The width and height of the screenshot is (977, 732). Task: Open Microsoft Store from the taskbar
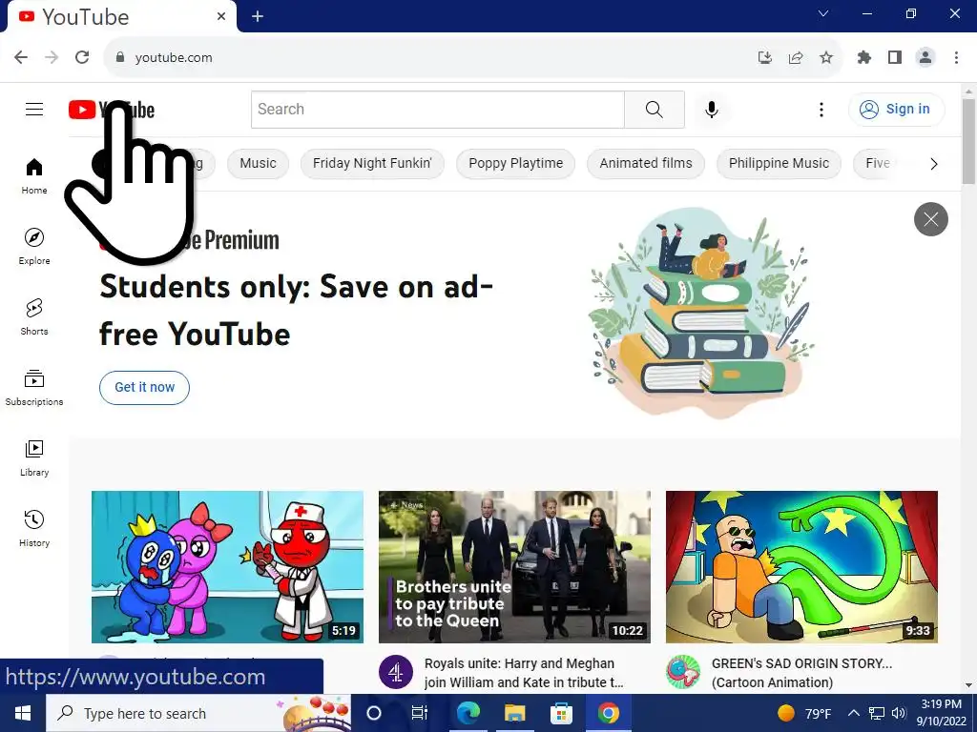(561, 713)
